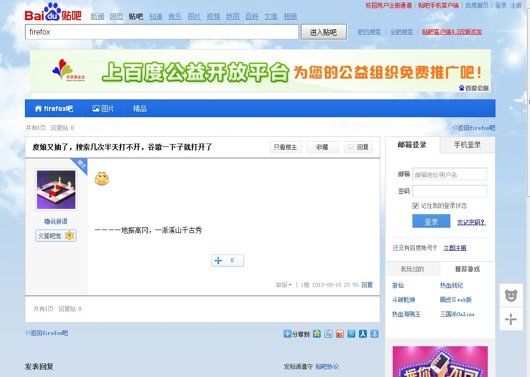Click the bear face floating icon
The height and width of the screenshot is (377, 530).
click(x=511, y=295)
